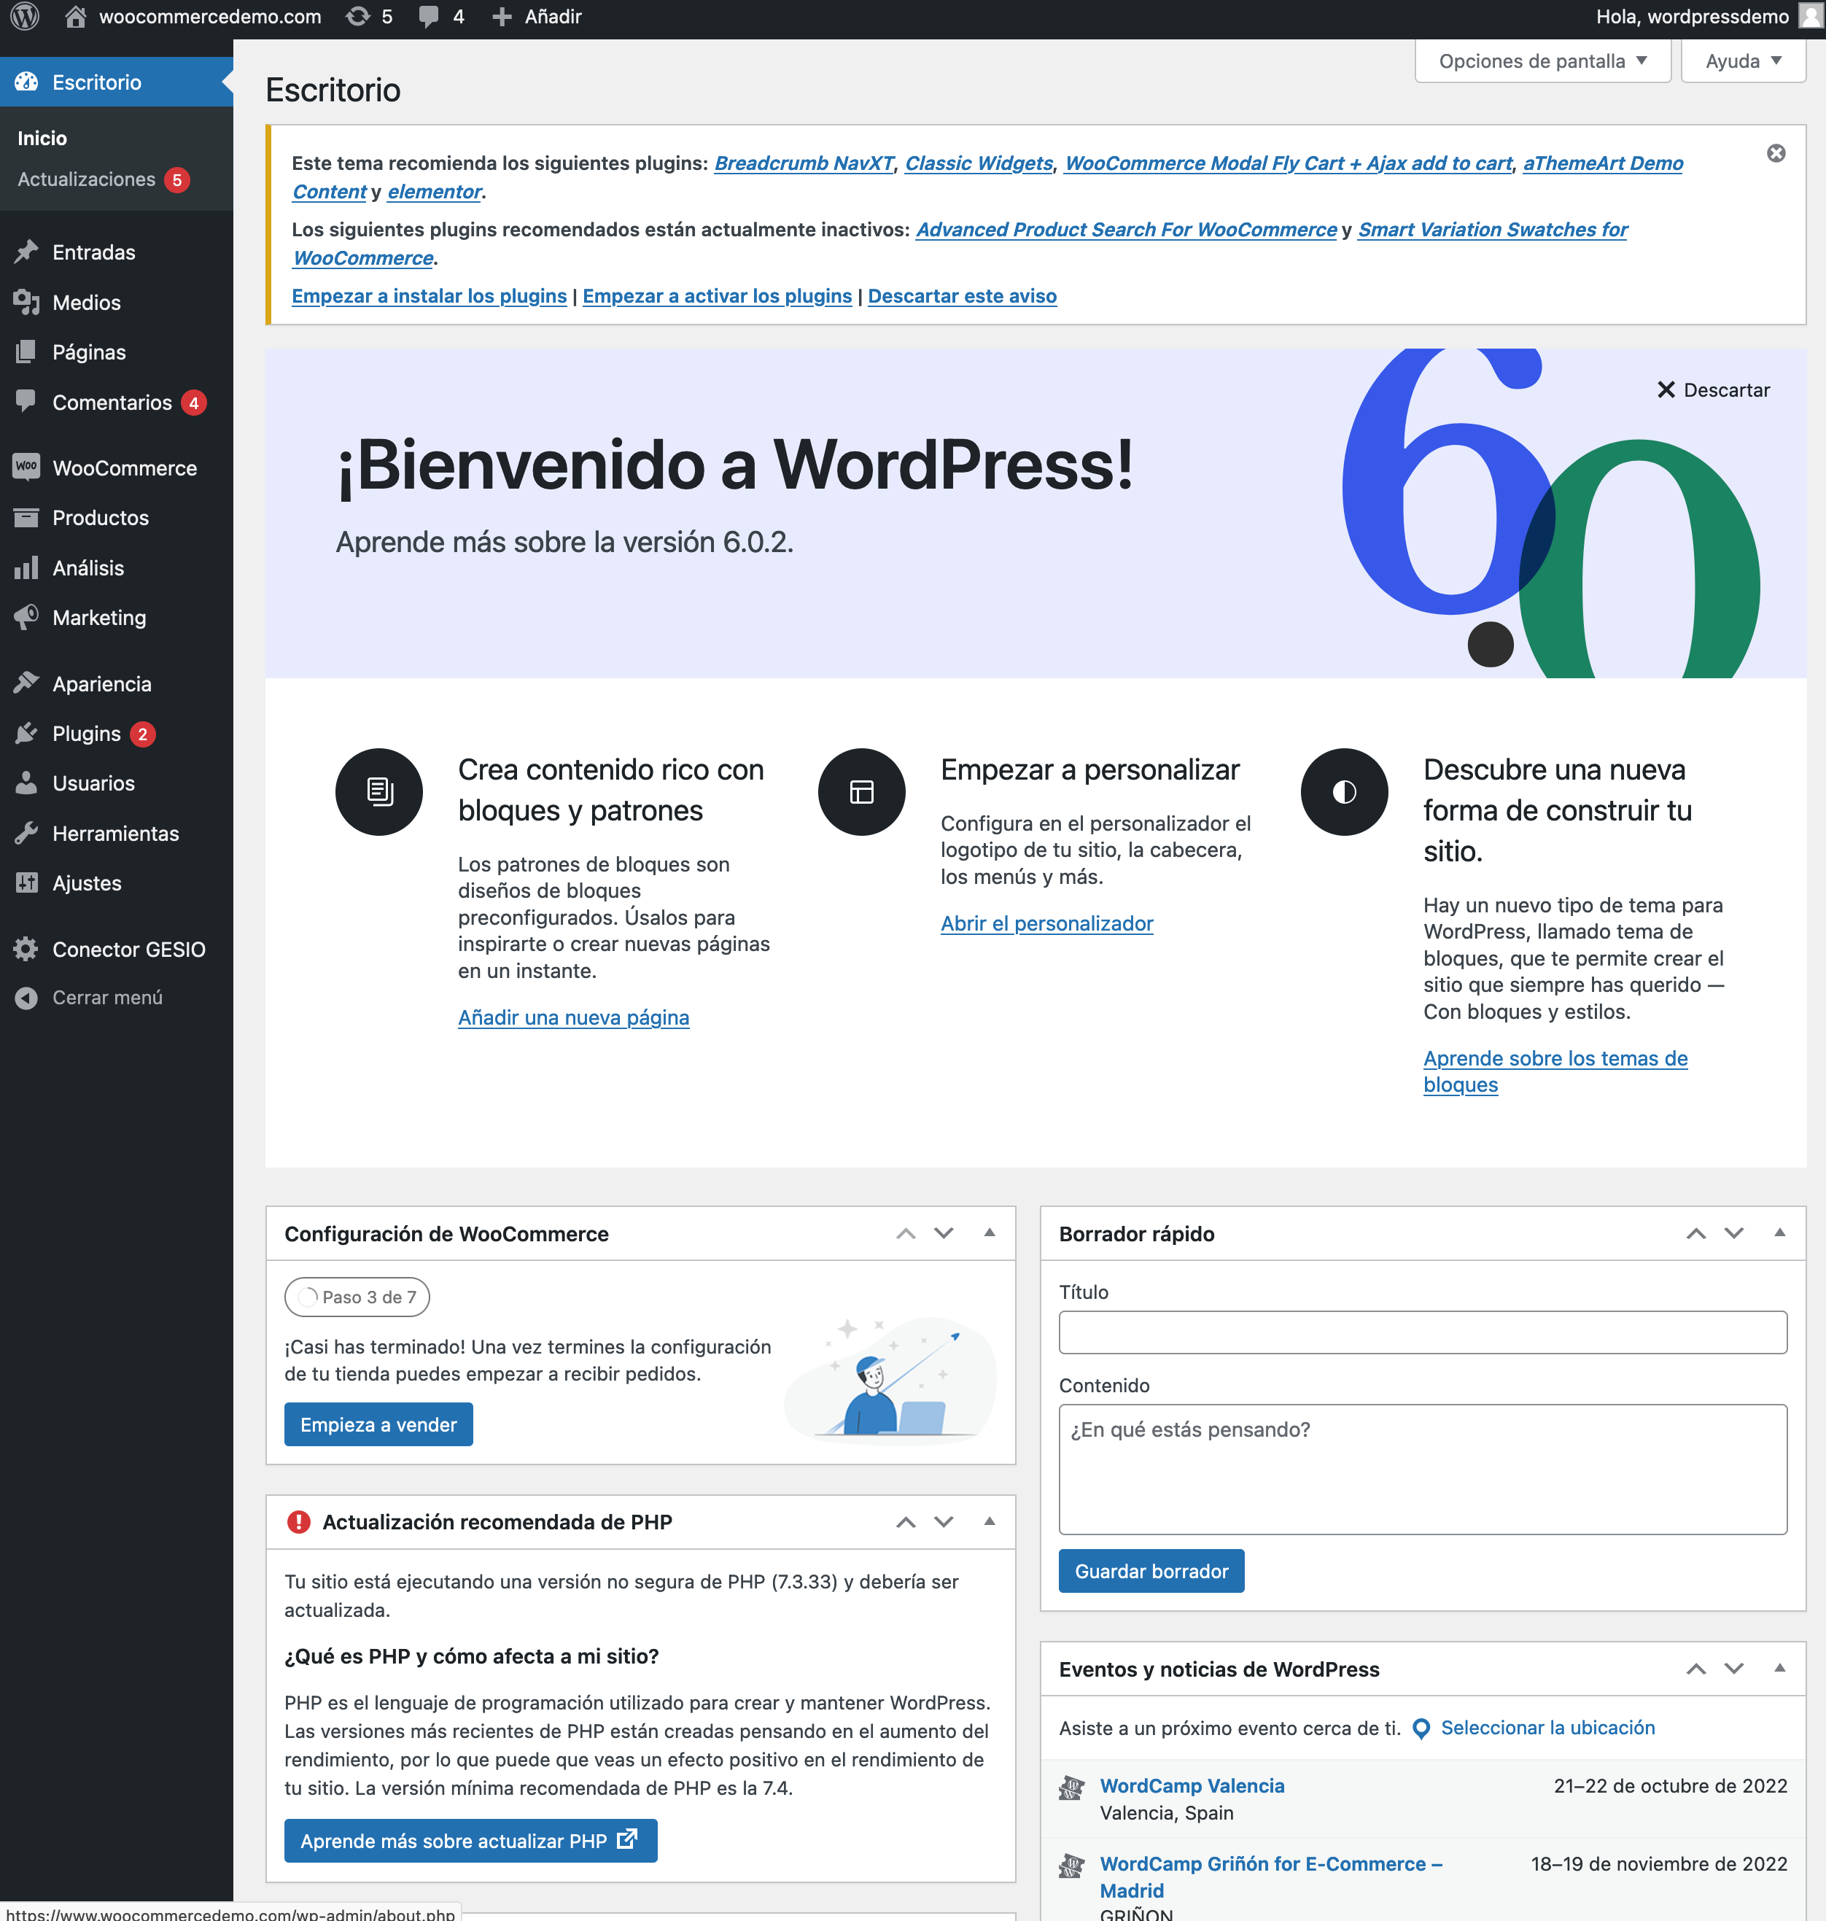Click the Análisis bar chart icon
Viewport: 1826px width, 1921px height.
click(x=26, y=567)
